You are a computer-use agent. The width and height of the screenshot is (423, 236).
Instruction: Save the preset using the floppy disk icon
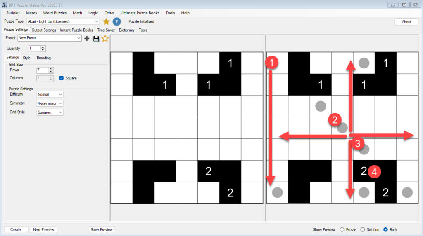[96, 38]
